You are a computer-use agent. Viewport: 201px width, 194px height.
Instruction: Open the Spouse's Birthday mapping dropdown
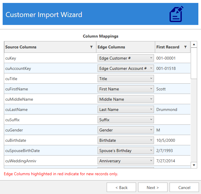(125, 151)
